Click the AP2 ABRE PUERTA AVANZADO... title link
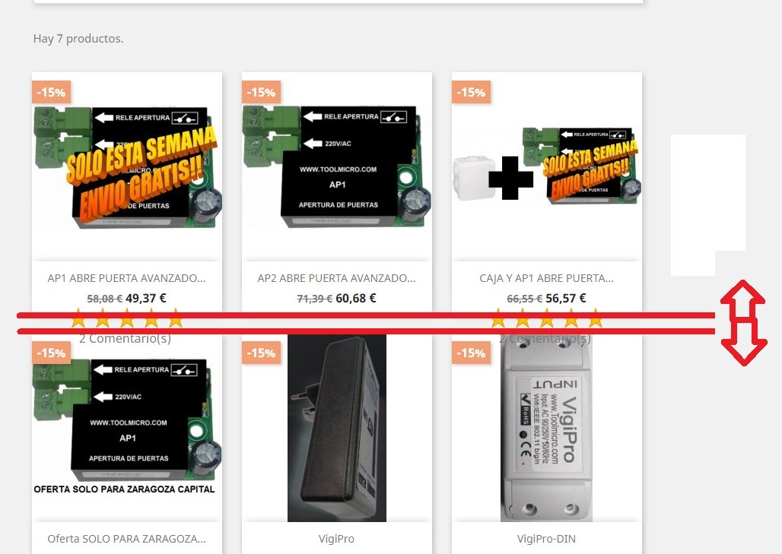 (x=337, y=278)
